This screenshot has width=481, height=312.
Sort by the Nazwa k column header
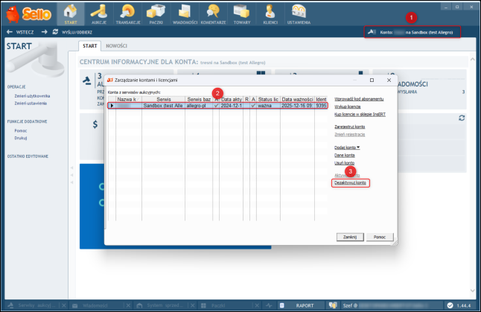click(x=129, y=99)
